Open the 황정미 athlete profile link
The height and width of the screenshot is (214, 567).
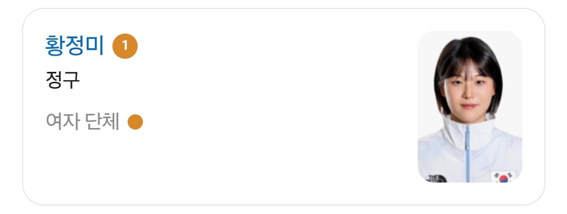coord(75,46)
